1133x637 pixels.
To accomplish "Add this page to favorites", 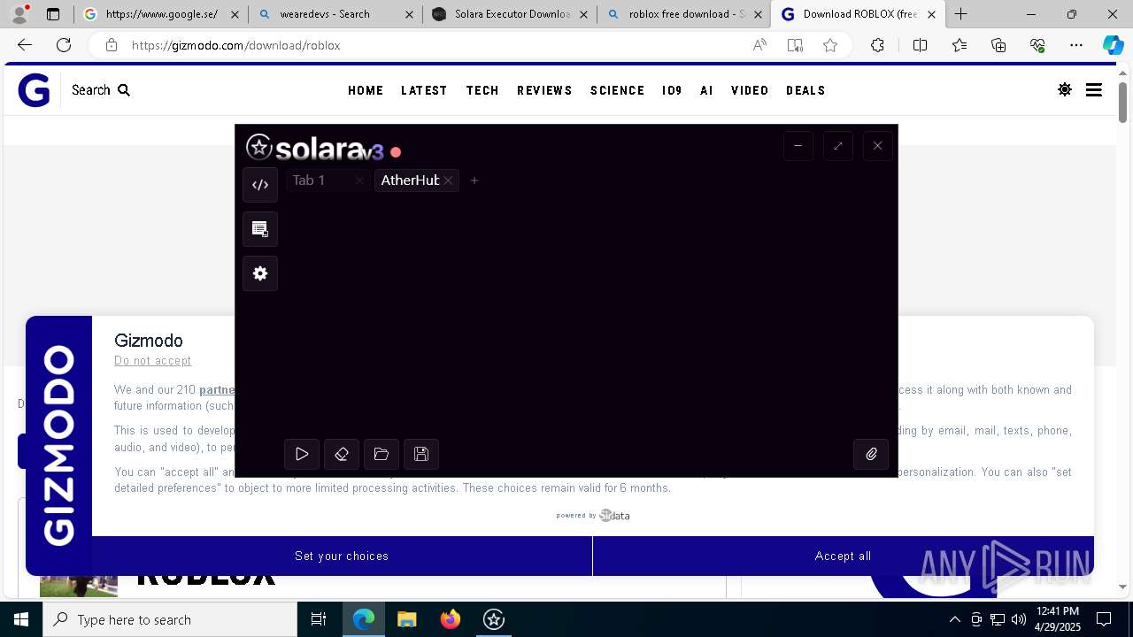I will (x=830, y=45).
